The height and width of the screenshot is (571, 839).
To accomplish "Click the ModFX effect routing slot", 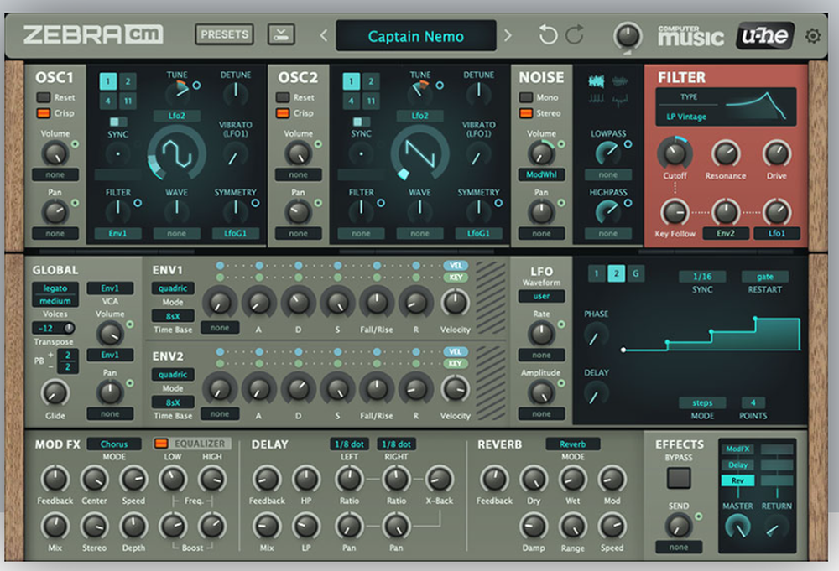I will coord(737,449).
